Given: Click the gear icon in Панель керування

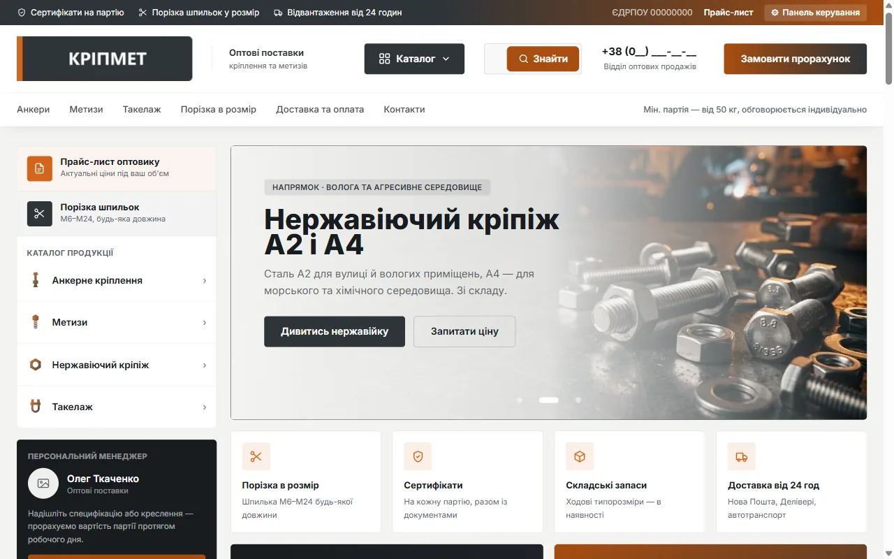Looking at the screenshot, I should pos(775,13).
